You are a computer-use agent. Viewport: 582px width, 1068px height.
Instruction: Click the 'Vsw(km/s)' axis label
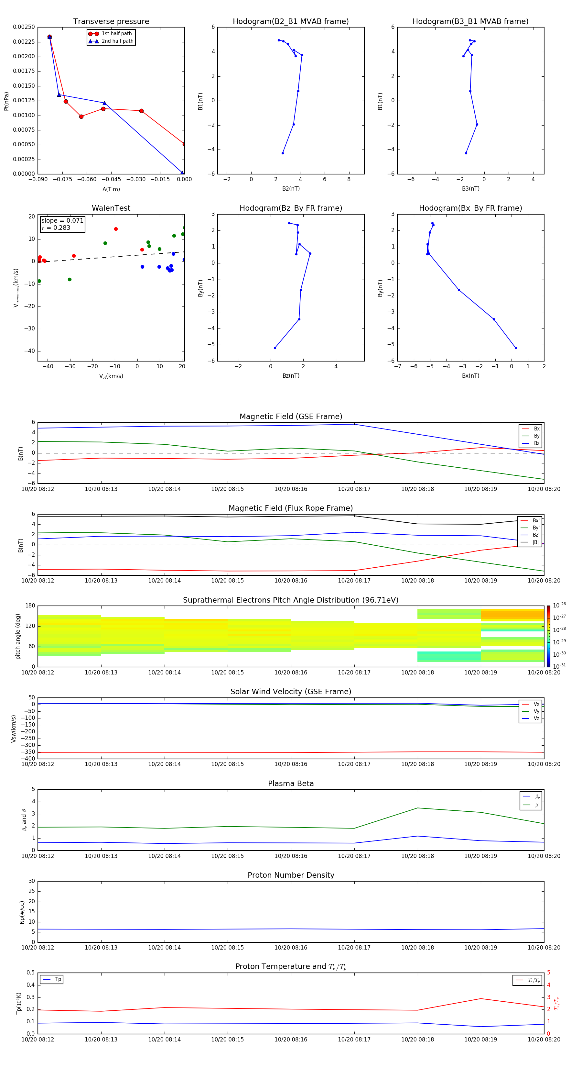(x=14, y=729)
